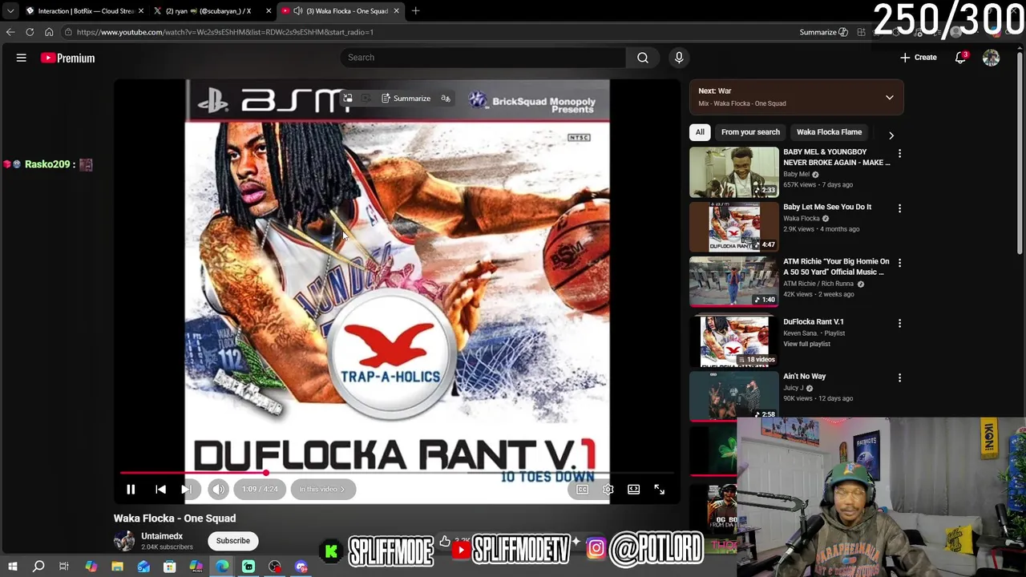Screen dimensions: 1026x577
Task: Open options for Baby Mel video
Action: pos(899,153)
